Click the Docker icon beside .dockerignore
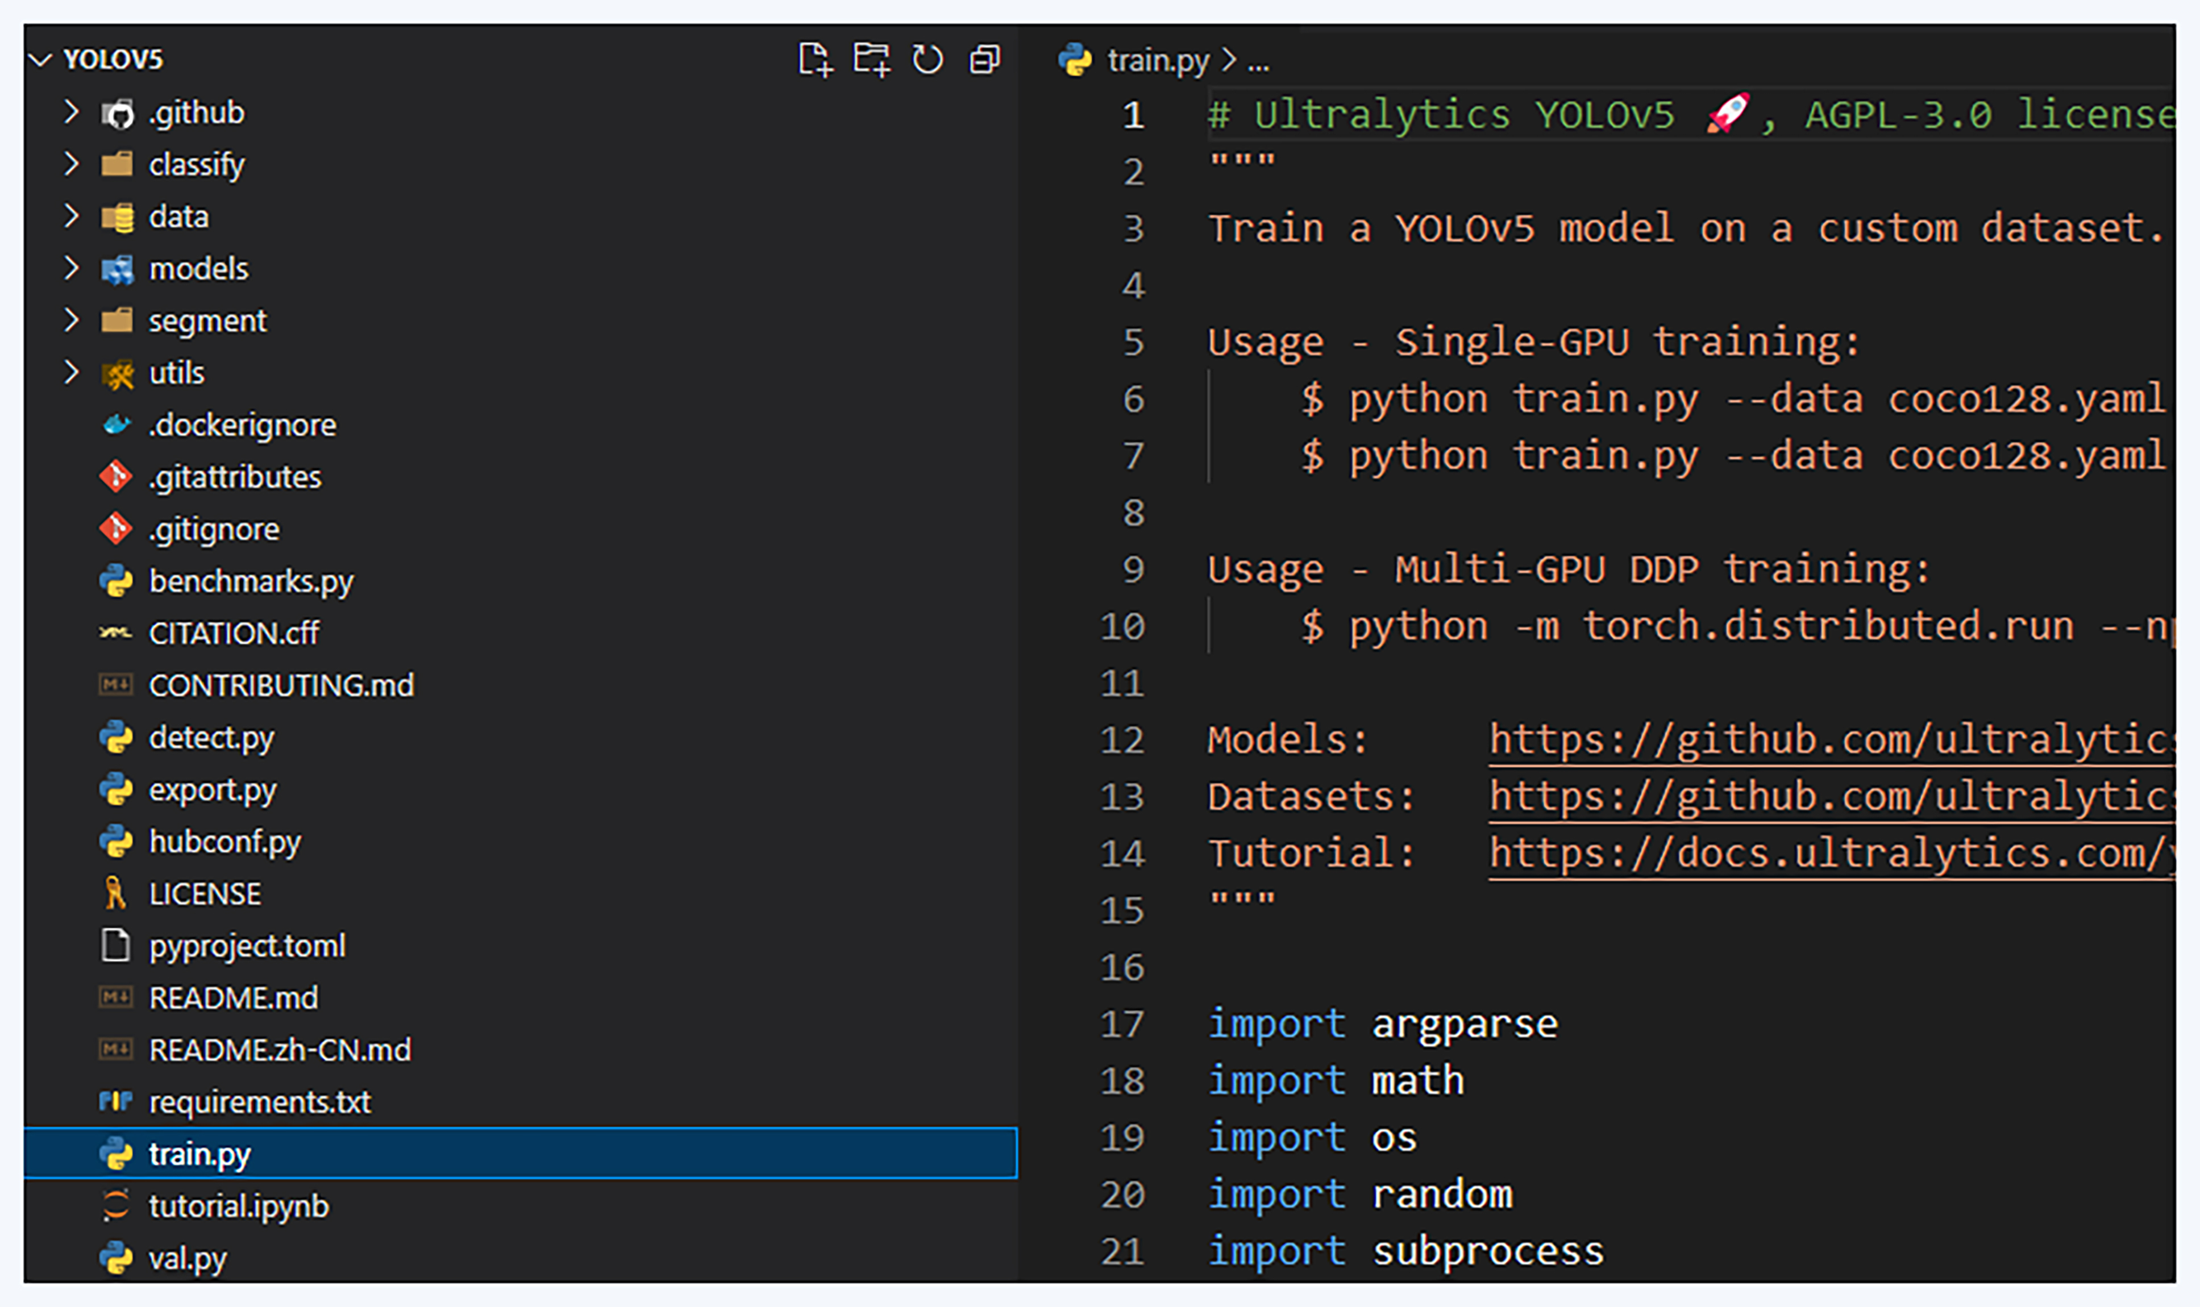2200x1307 pixels. tap(115, 424)
